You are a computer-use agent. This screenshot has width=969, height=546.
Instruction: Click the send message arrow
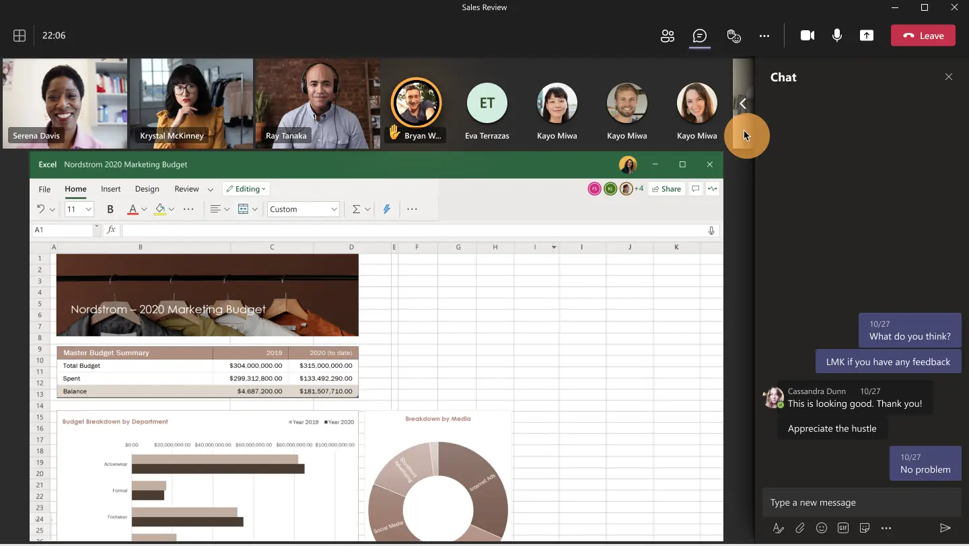945,529
